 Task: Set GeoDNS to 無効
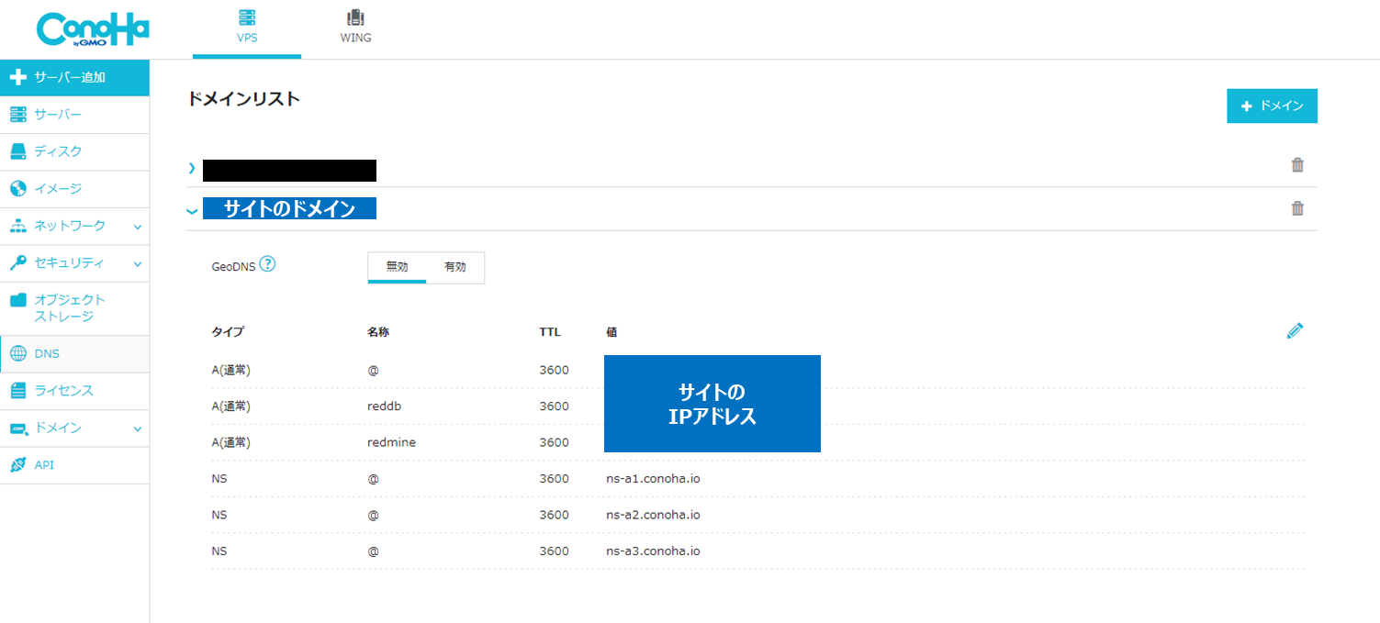397,267
